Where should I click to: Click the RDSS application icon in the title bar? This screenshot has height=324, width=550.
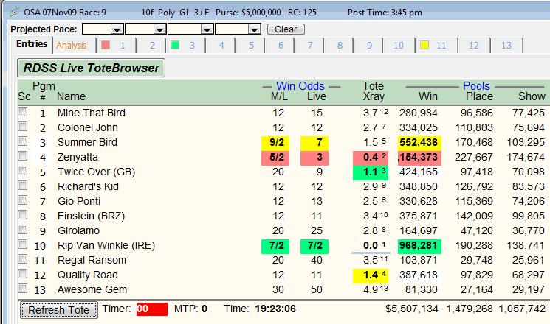(x=14, y=13)
